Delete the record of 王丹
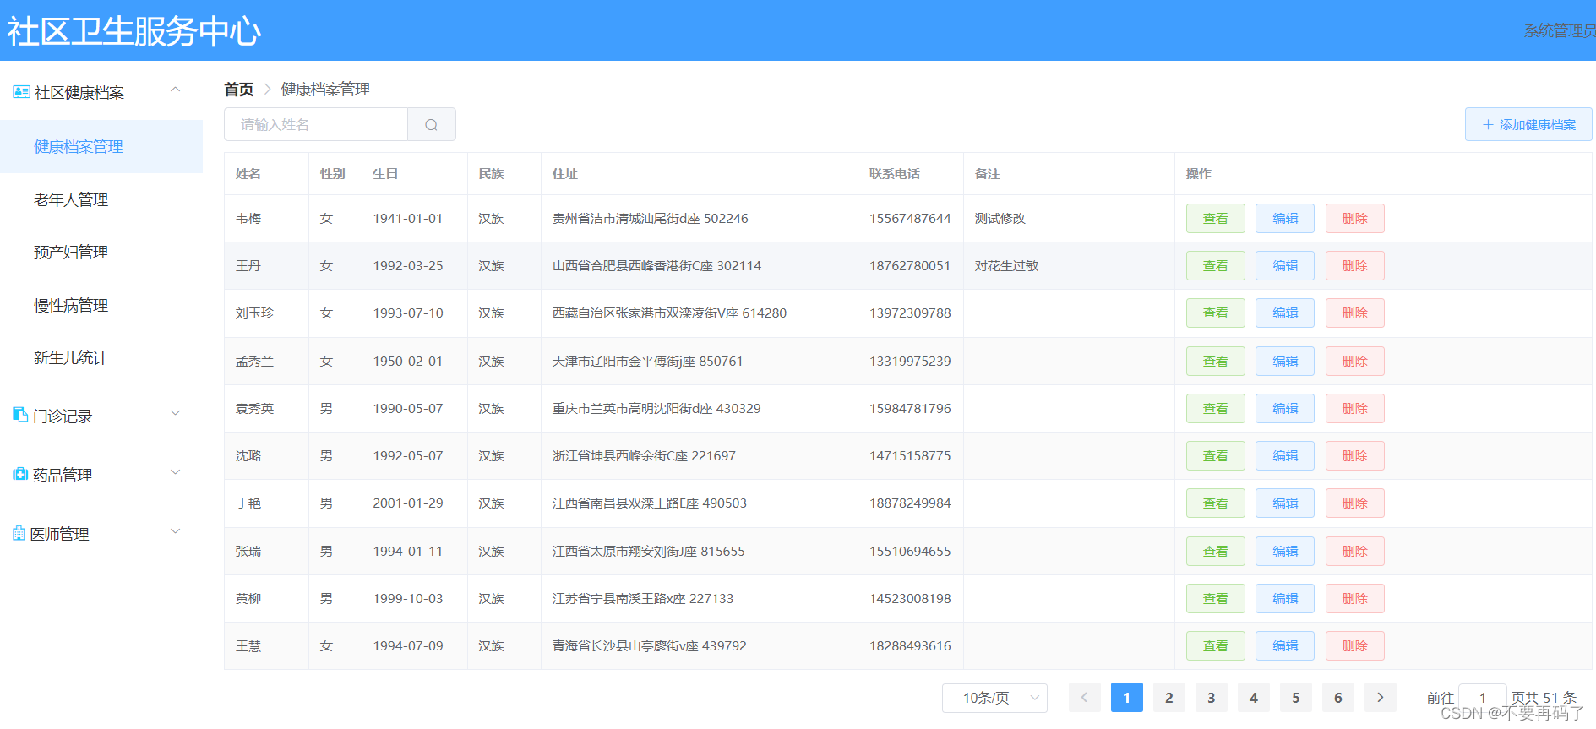1596x729 pixels. point(1354,266)
